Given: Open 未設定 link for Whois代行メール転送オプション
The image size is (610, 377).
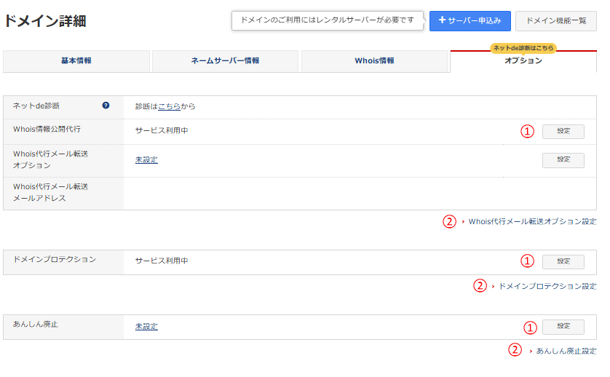Looking at the screenshot, I should pyautogui.click(x=146, y=160).
